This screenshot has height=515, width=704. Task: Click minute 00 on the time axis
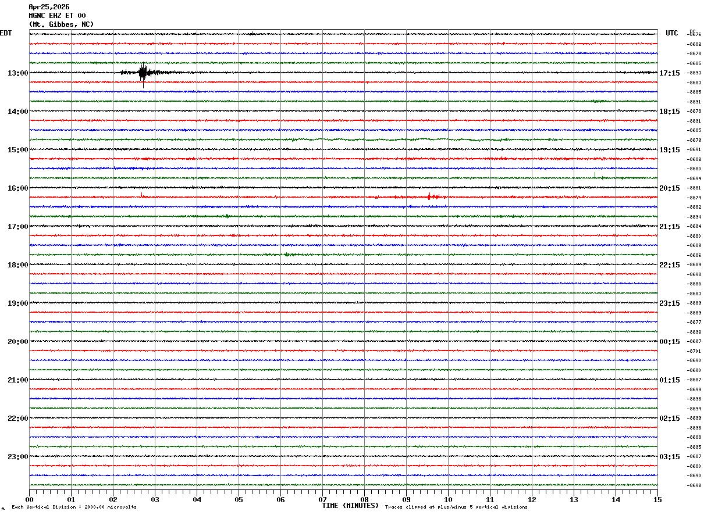point(29,499)
